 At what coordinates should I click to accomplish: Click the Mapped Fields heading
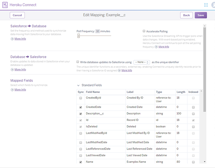[x=22, y=81]
